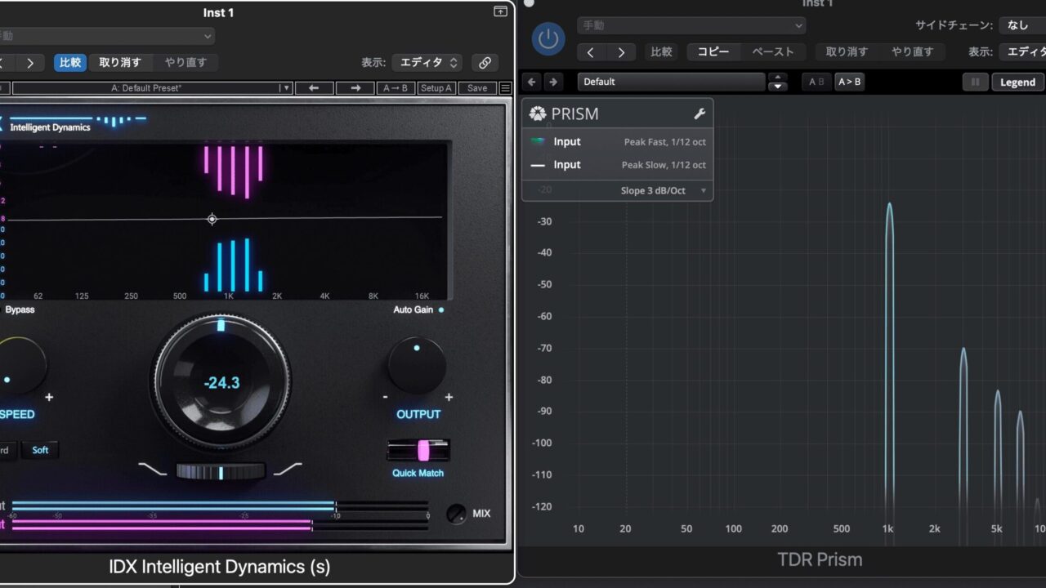Click the Prism preset stepper arrows
The image size is (1046, 588).
(x=778, y=82)
